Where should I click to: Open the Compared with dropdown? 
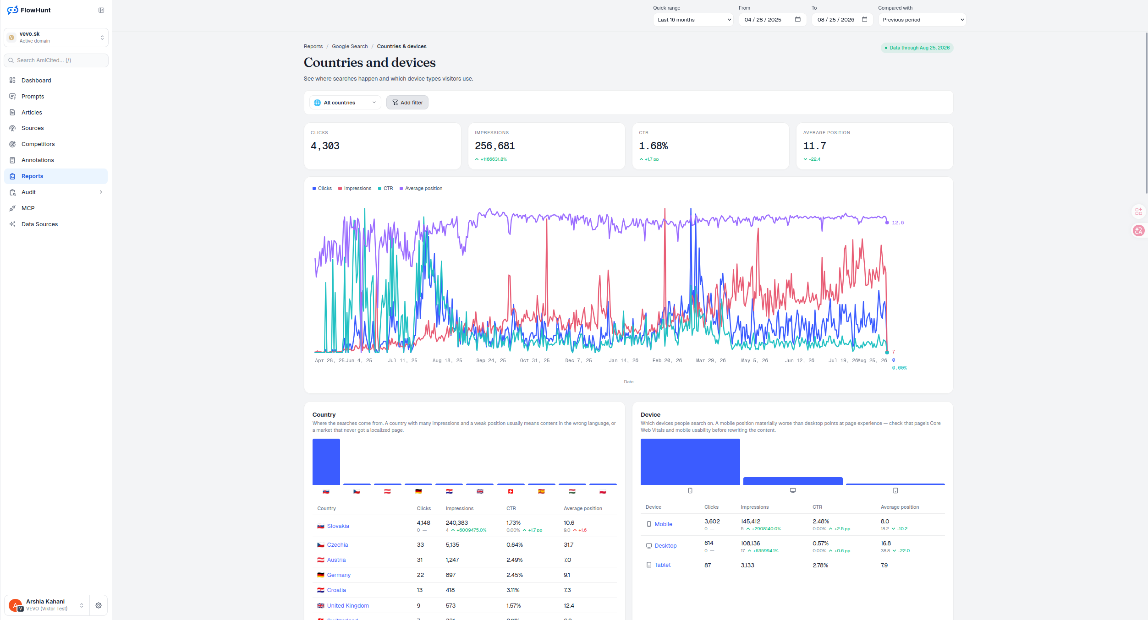(922, 20)
